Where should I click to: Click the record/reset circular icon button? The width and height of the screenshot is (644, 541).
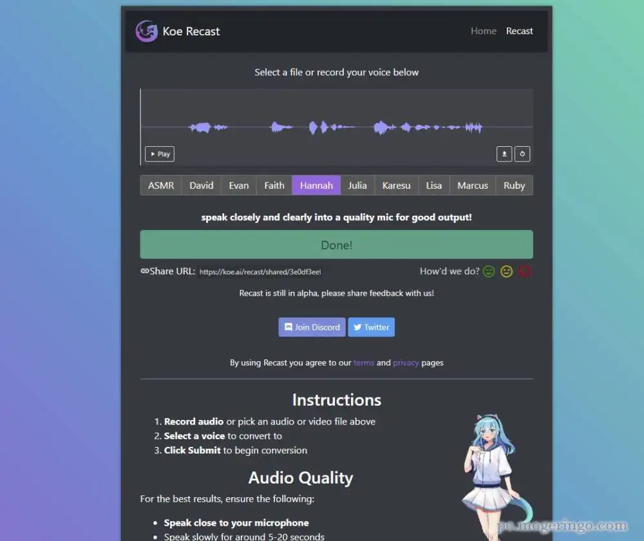click(x=522, y=154)
